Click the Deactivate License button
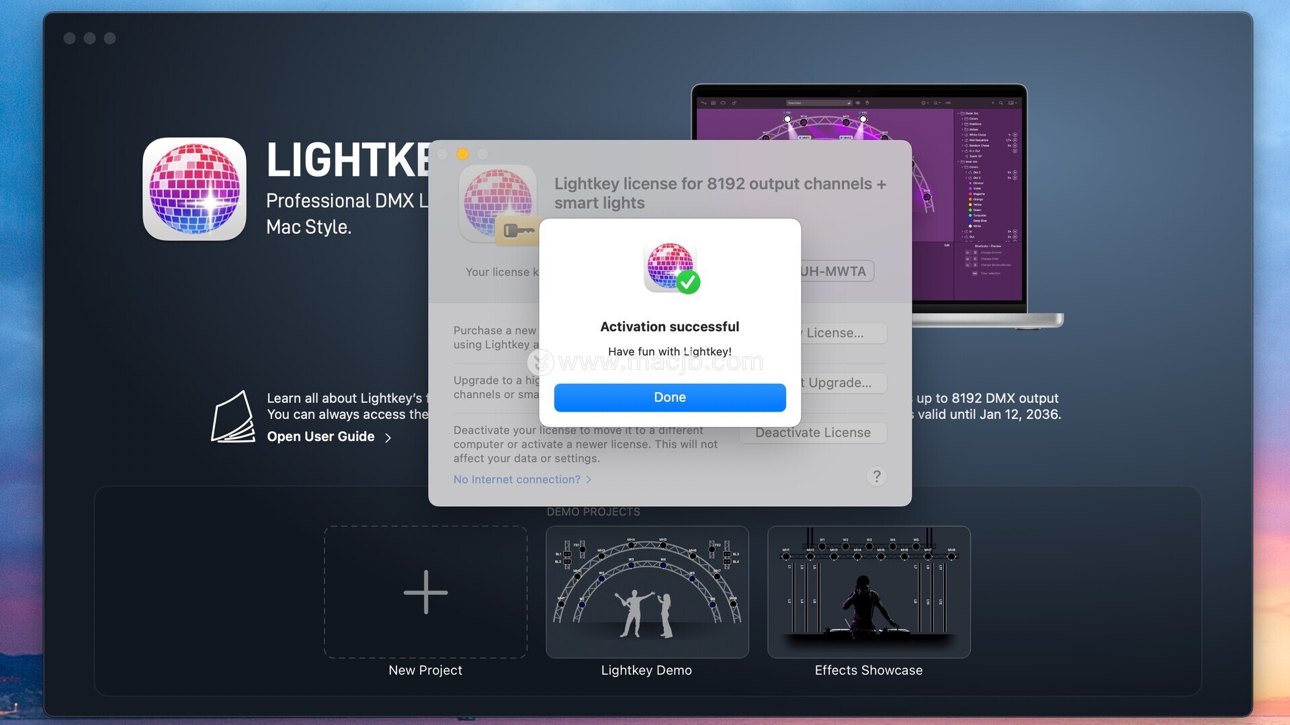Screen dimensions: 1290x725 tap(813, 433)
